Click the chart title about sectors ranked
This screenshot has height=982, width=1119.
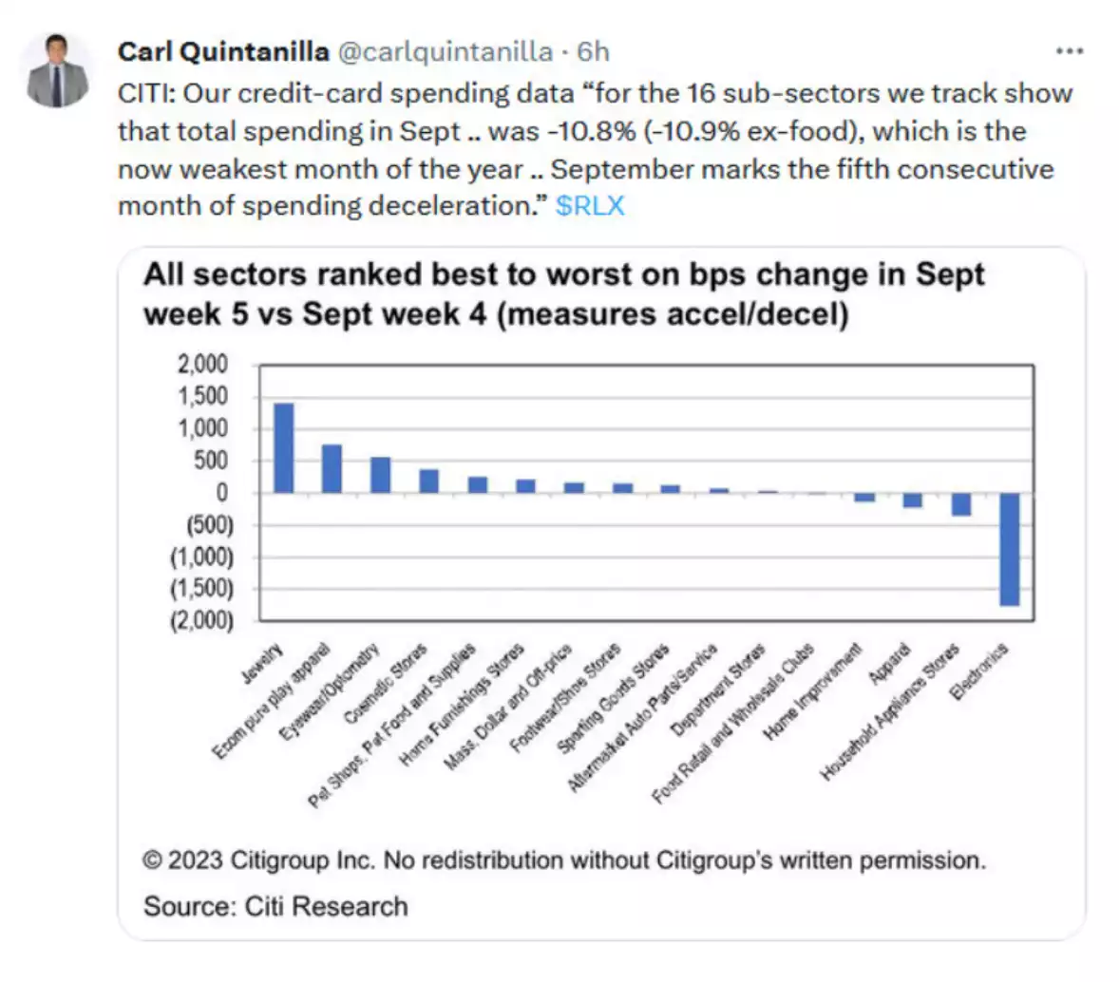(564, 293)
